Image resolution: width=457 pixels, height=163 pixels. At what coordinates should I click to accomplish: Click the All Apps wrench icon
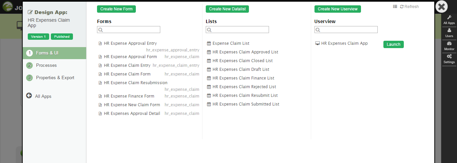(x=449, y=18)
